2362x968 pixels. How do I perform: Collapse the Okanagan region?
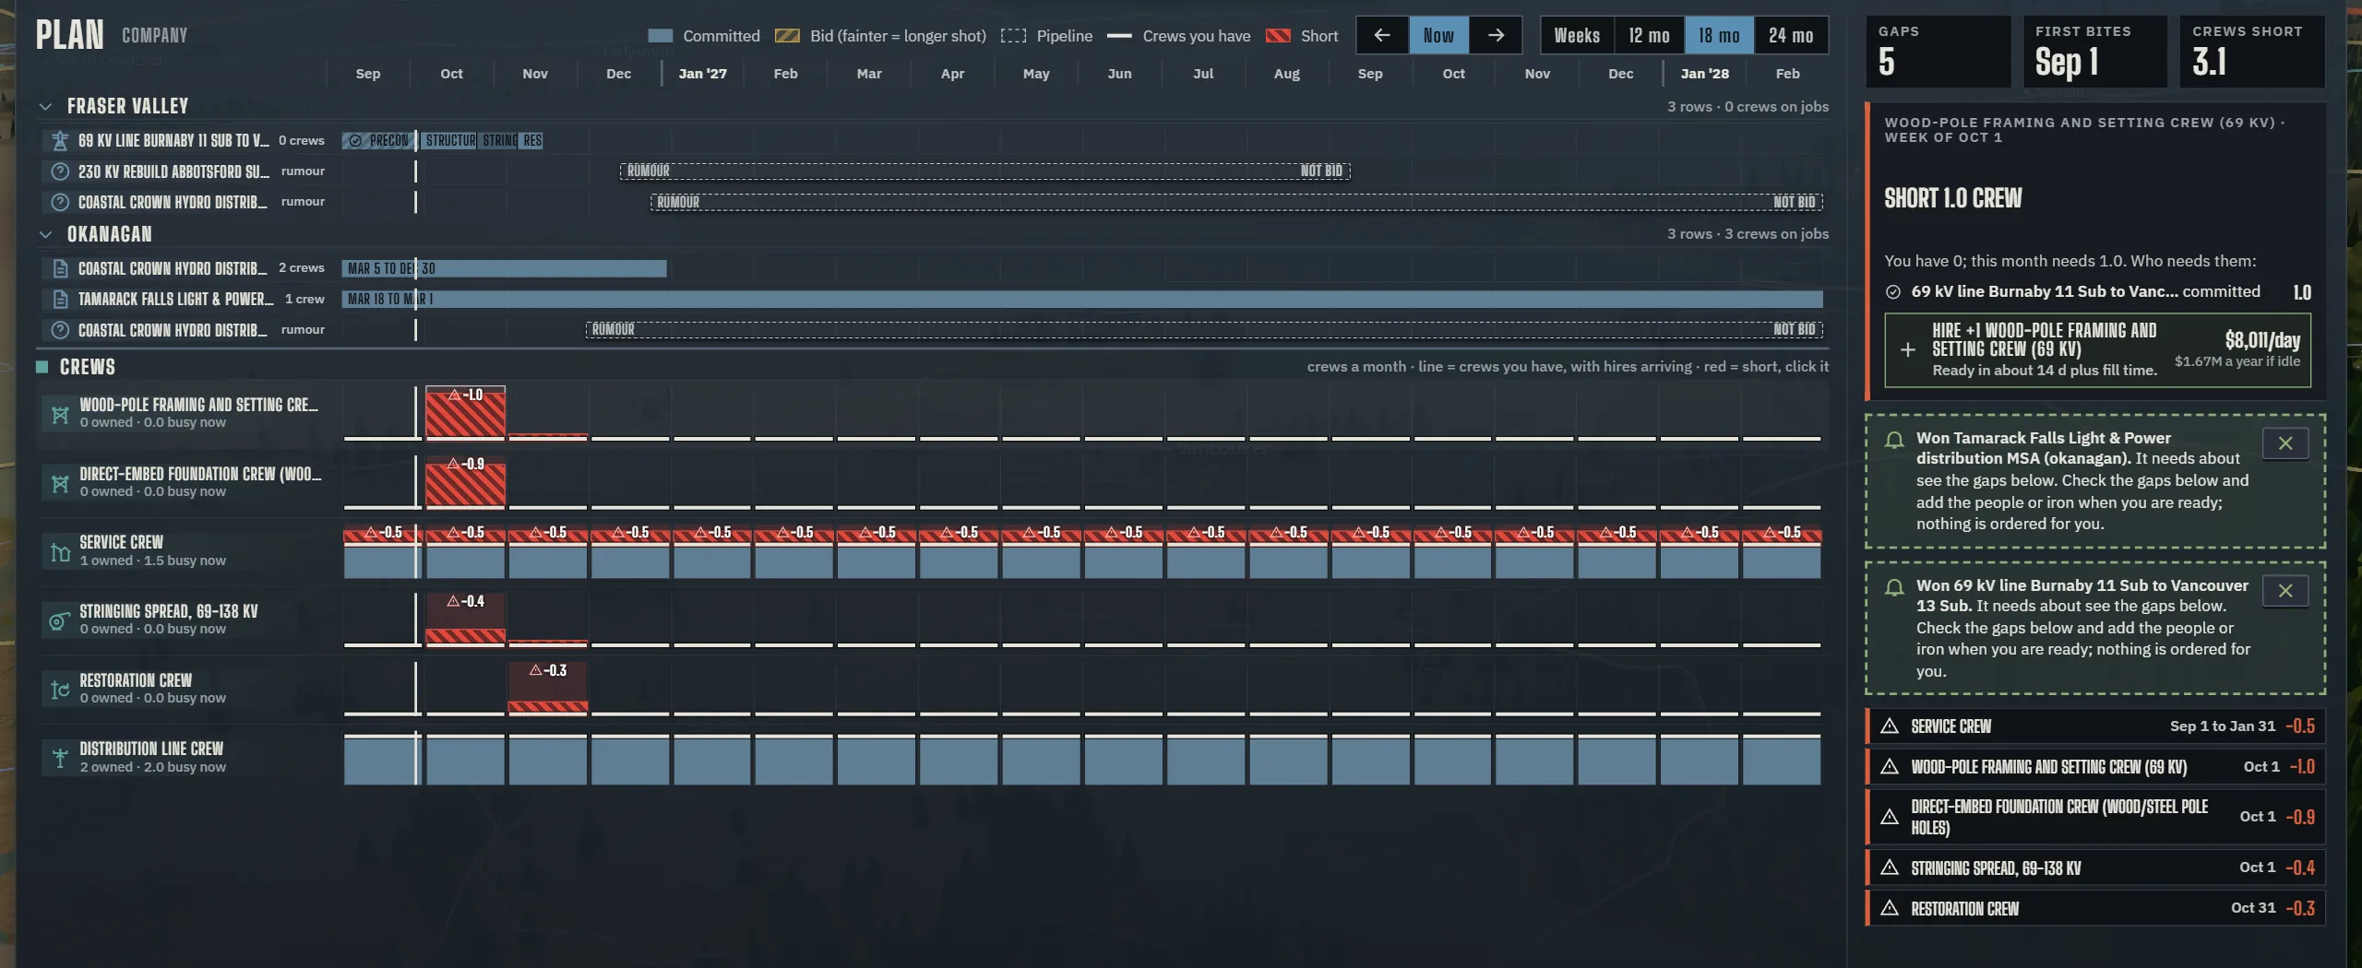tap(45, 235)
